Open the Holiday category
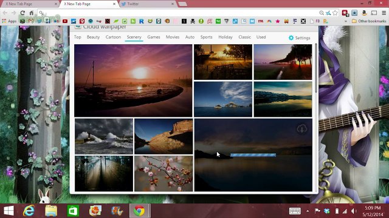This screenshot has width=389, height=218. [225, 37]
